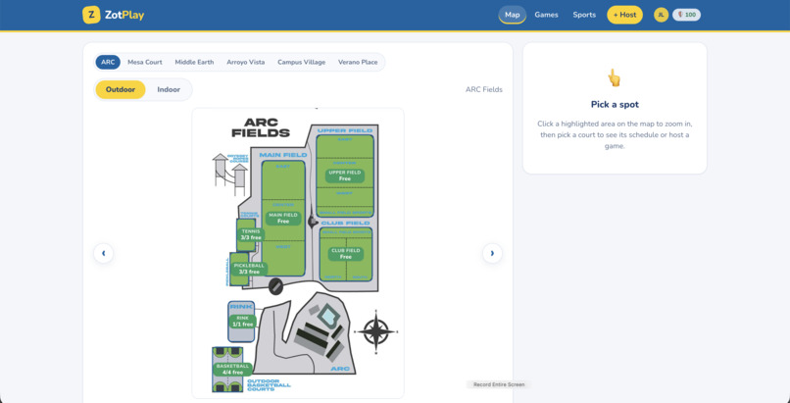The image size is (790, 403).
Task: Go to next map with right arrow
Action: pos(492,253)
